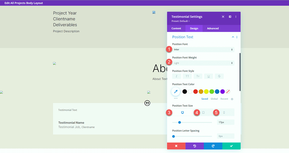This screenshot has height=153, width=289.
Task: Toggle italic position font style
Action: [177, 76]
